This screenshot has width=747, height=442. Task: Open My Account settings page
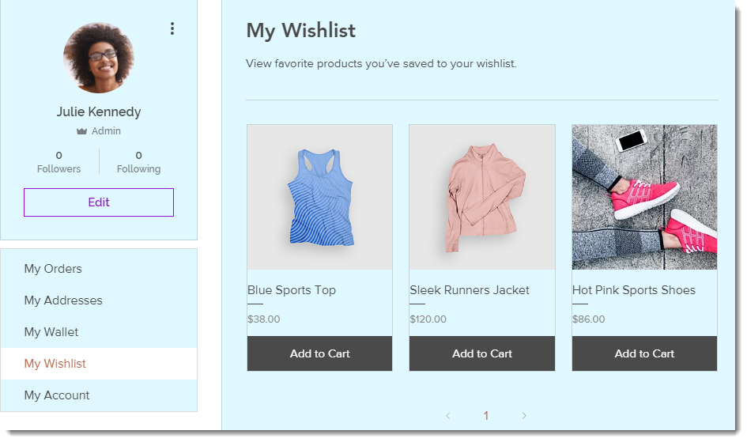pos(99,395)
